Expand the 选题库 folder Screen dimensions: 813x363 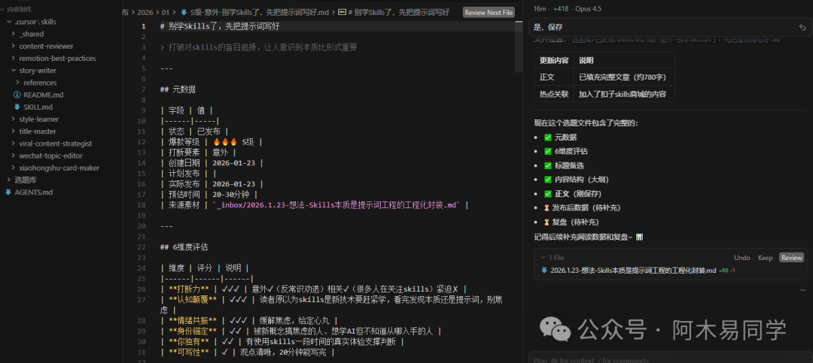point(8,180)
